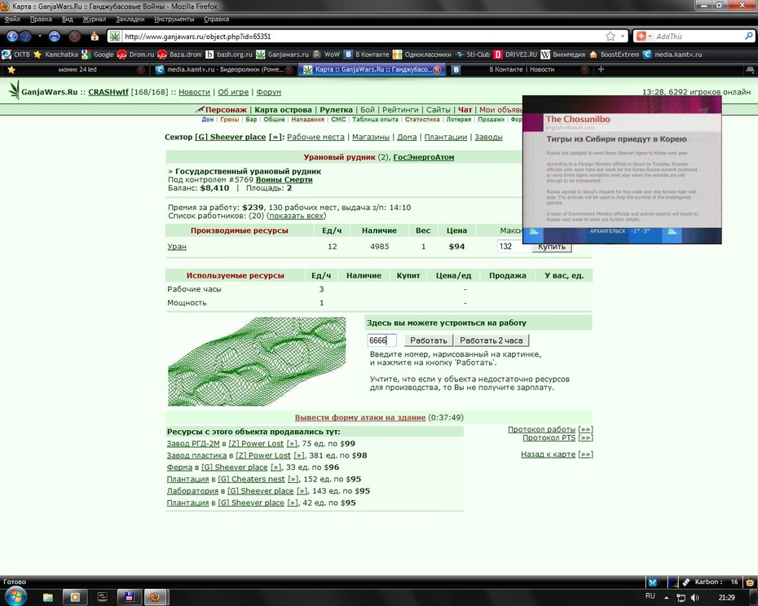The height and width of the screenshot is (606, 758).
Task: Reload the page with the refresh icon
Action: 54,36
